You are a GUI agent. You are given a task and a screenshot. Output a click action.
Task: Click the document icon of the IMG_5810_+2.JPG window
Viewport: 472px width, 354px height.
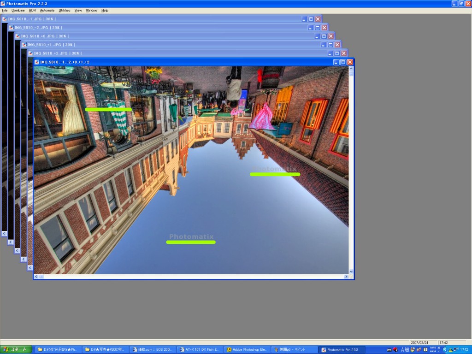tap(30, 53)
